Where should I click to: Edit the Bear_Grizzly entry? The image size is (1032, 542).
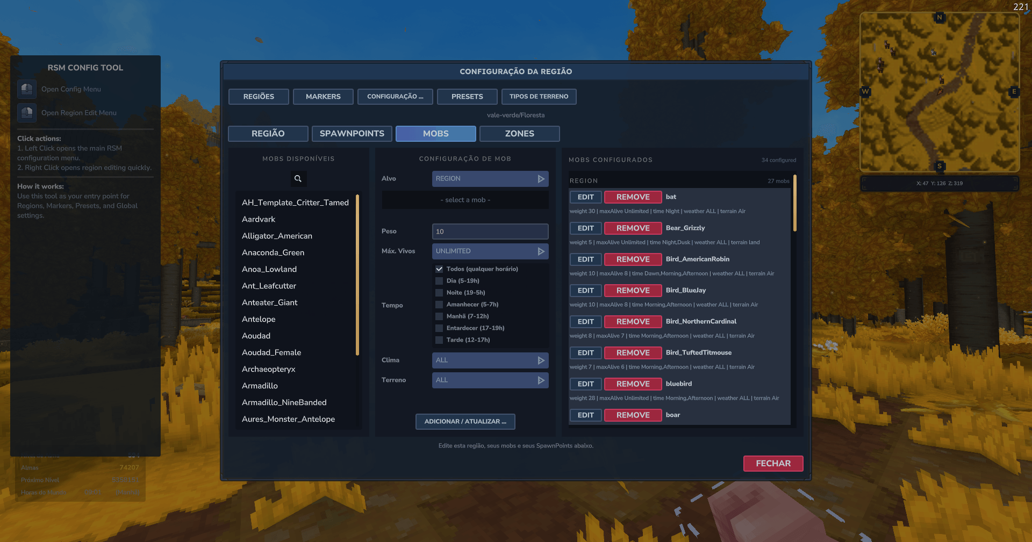click(x=586, y=228)
